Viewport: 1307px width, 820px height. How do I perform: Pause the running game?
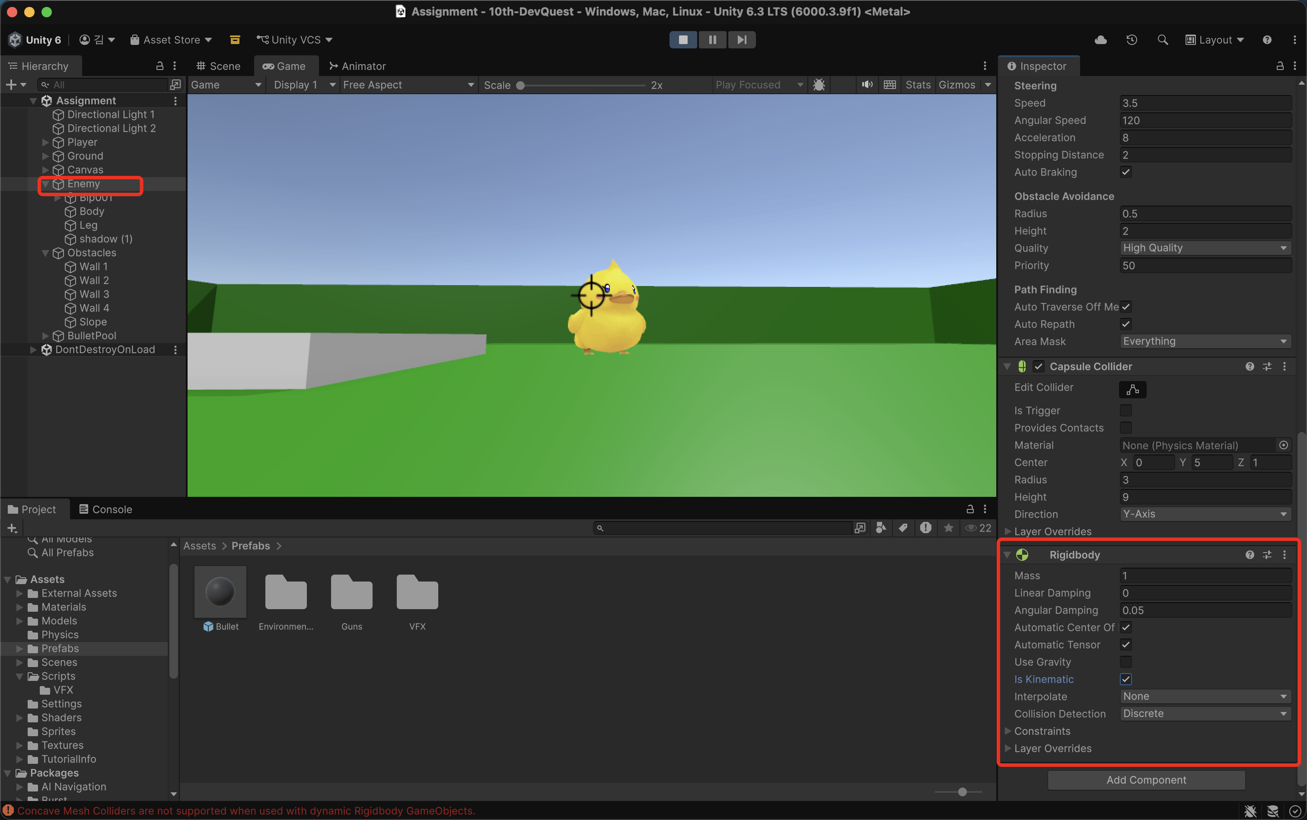click(x=712, y=40)
